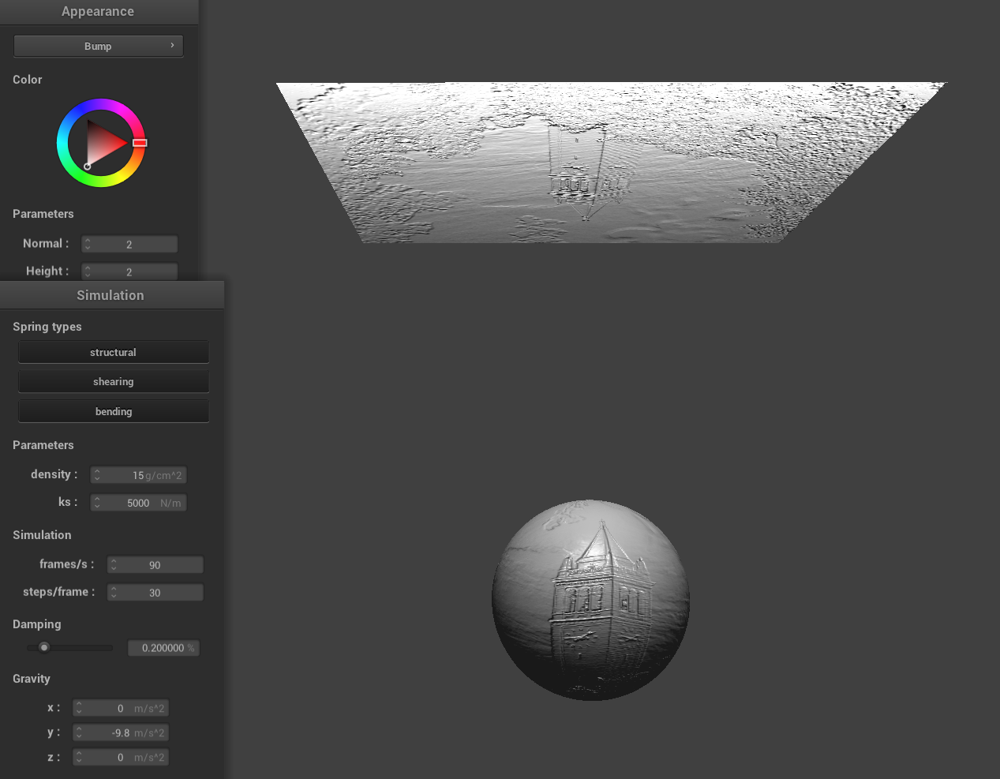Toggle the shearing spring type
1000x779 pixels.
[x=114, y=382]
